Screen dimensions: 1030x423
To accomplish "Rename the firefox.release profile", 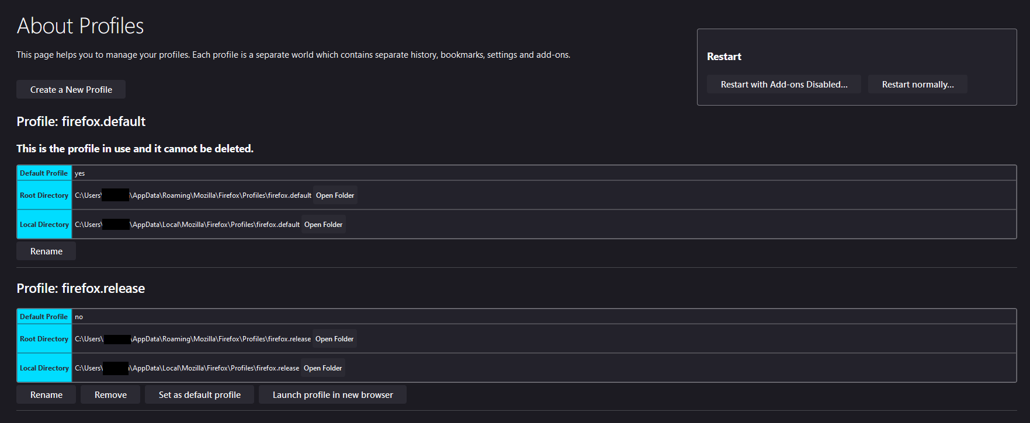I will click(46, 395).
